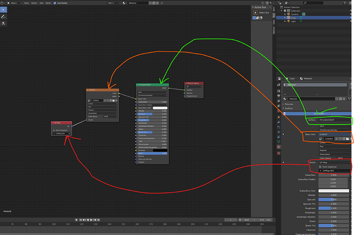Open the Material properties tab icon
Screen dimensions: 354x235
[x=279, y=147]
